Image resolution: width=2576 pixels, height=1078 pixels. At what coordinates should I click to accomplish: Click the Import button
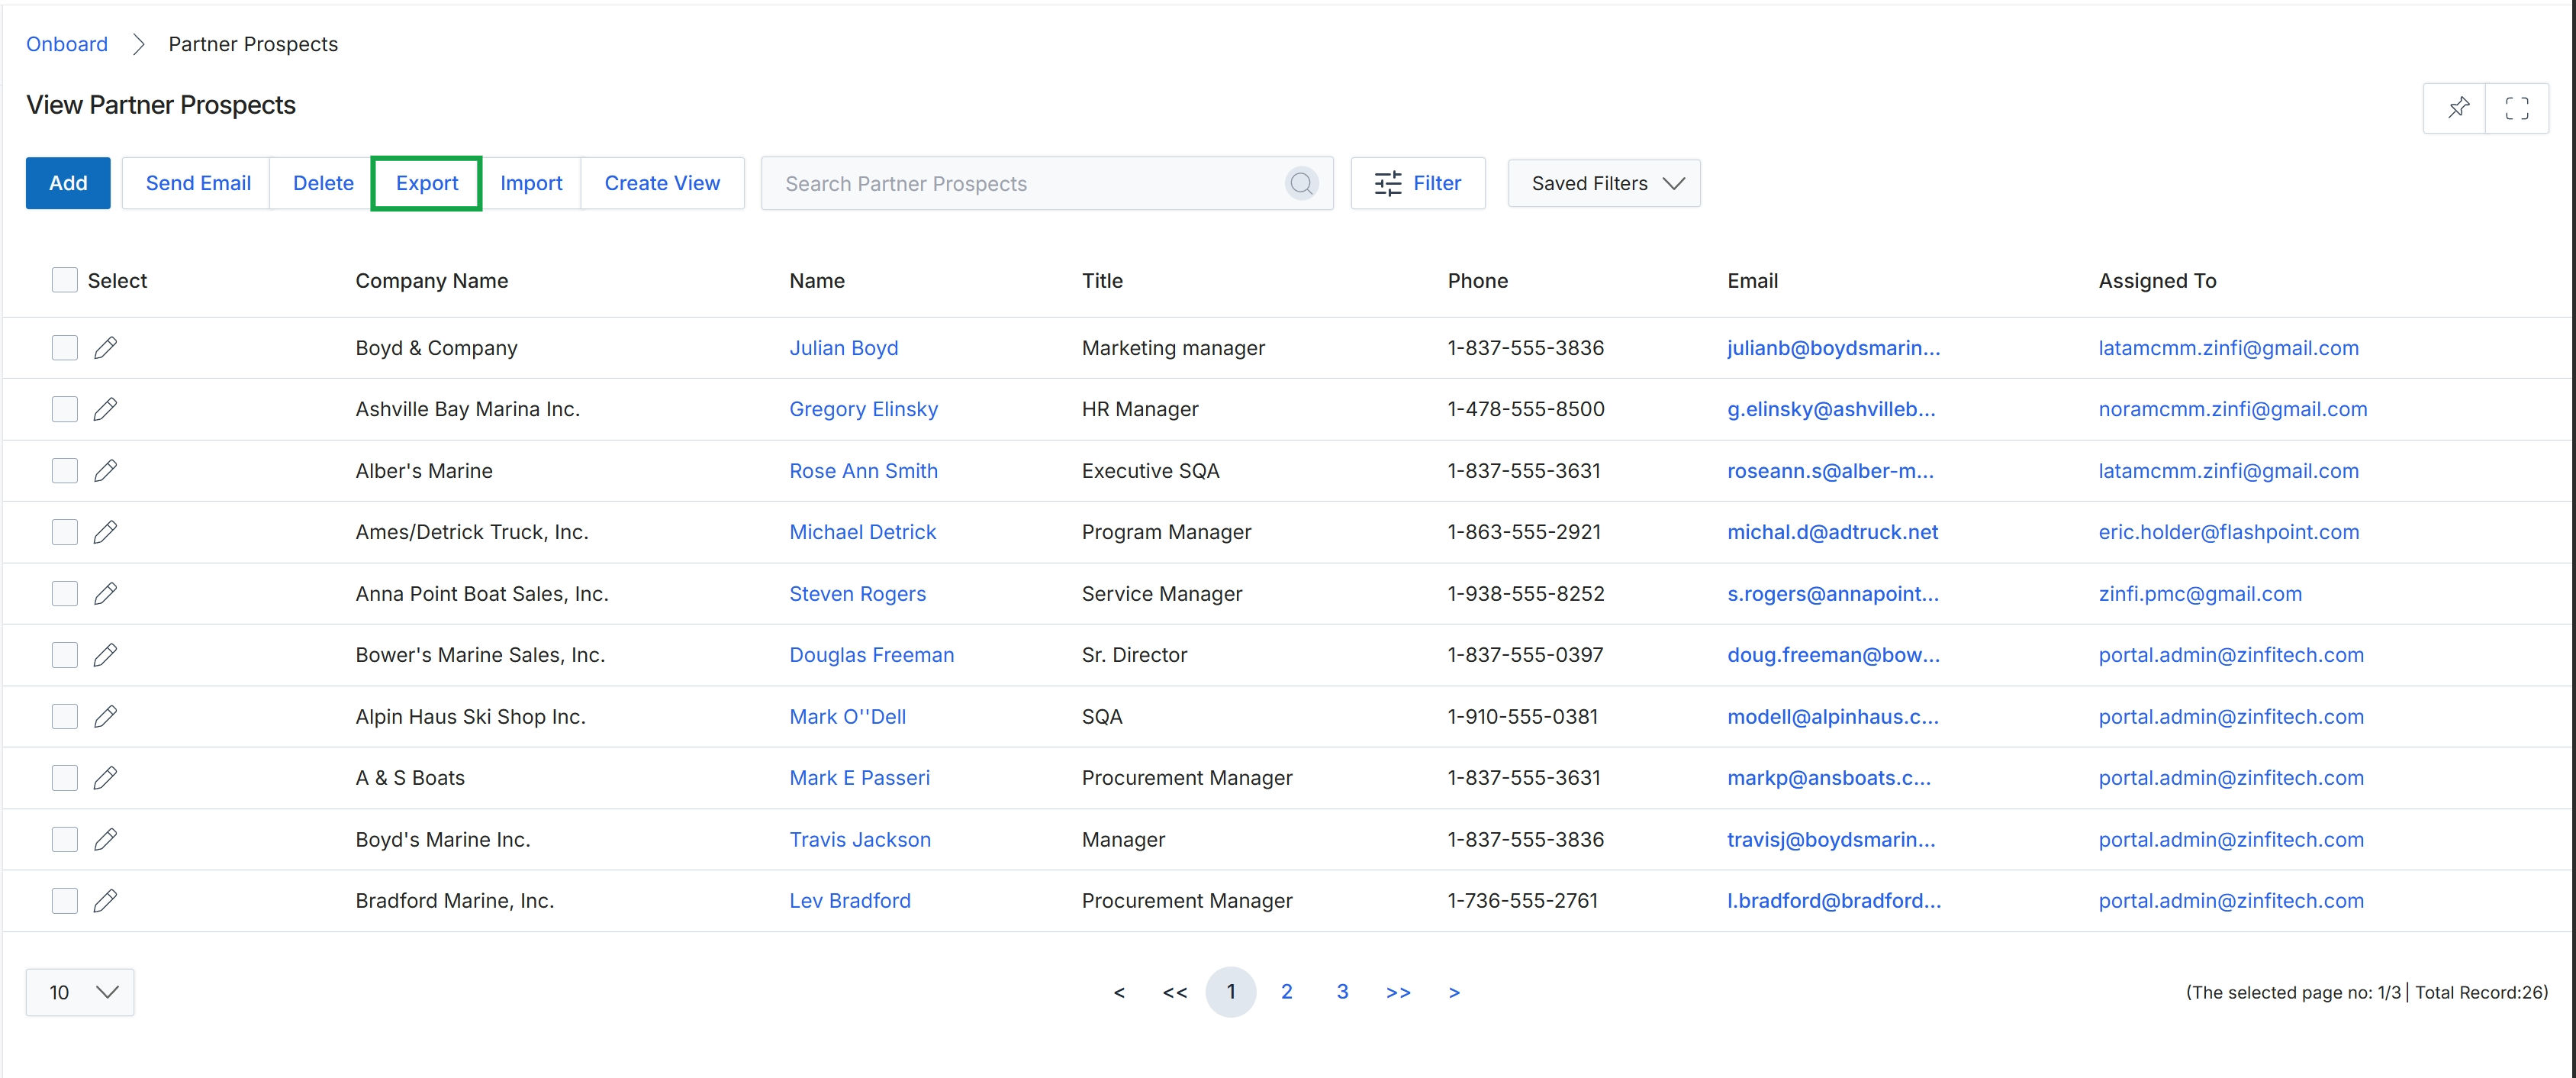pyautogui.click(x=531, y=183)
